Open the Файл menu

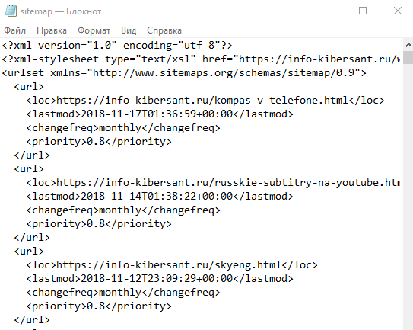[x=14, y=30]
